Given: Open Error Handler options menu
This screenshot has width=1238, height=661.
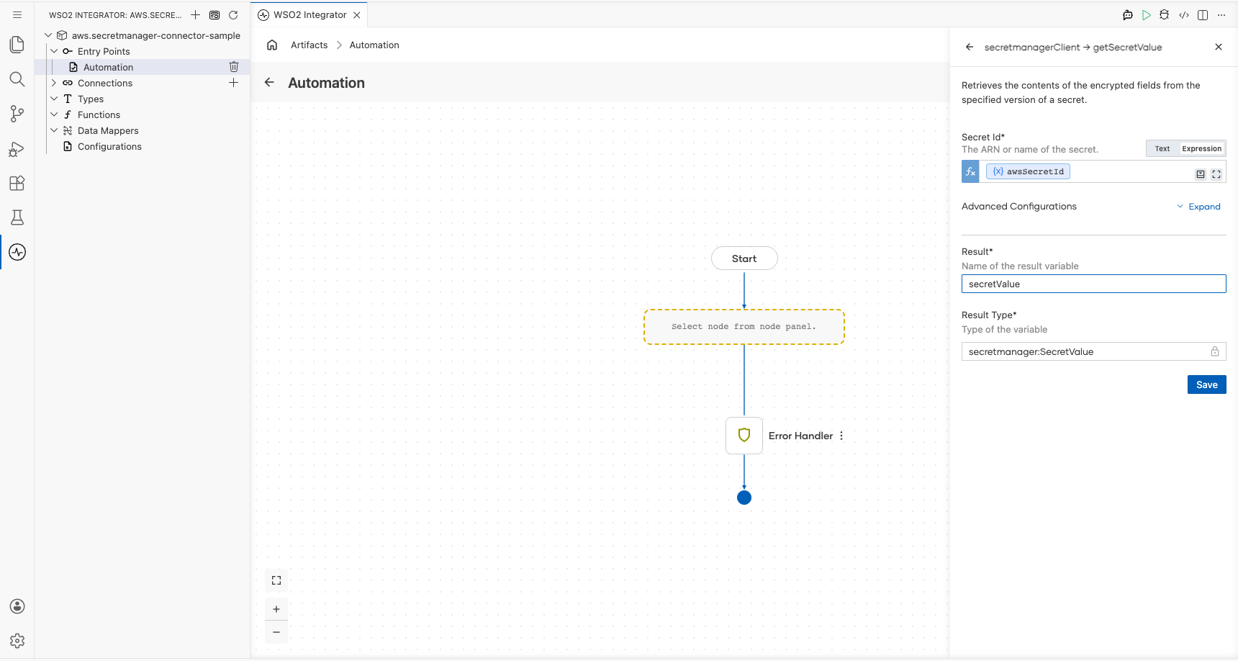Looking at the screenshot, I should (841, 436).
